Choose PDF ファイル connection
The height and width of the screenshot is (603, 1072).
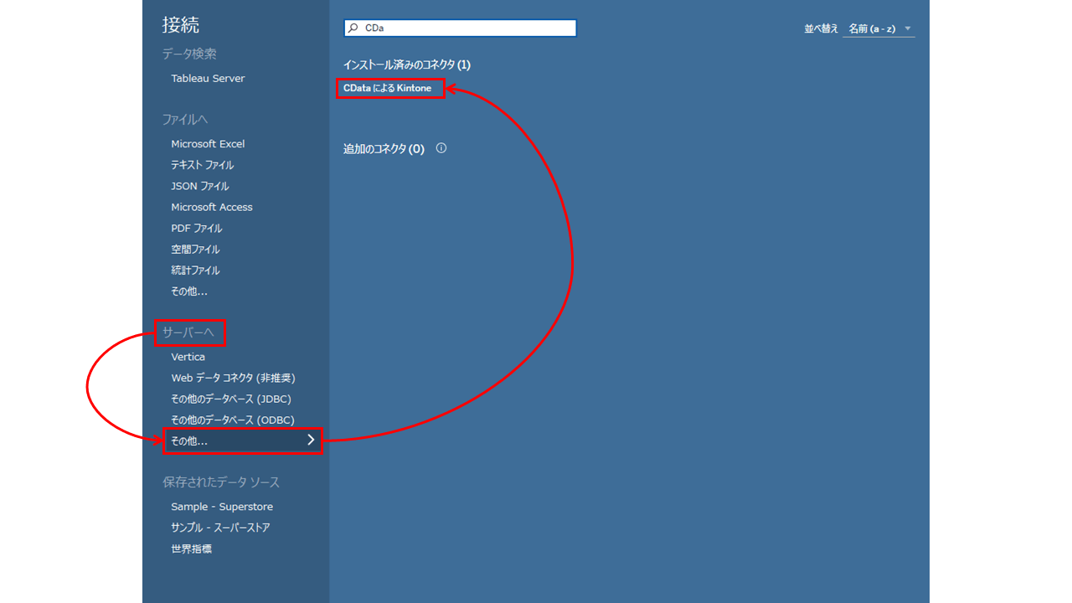[197, 228]
